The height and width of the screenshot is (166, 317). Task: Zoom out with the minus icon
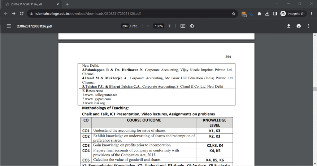(148, 26)
